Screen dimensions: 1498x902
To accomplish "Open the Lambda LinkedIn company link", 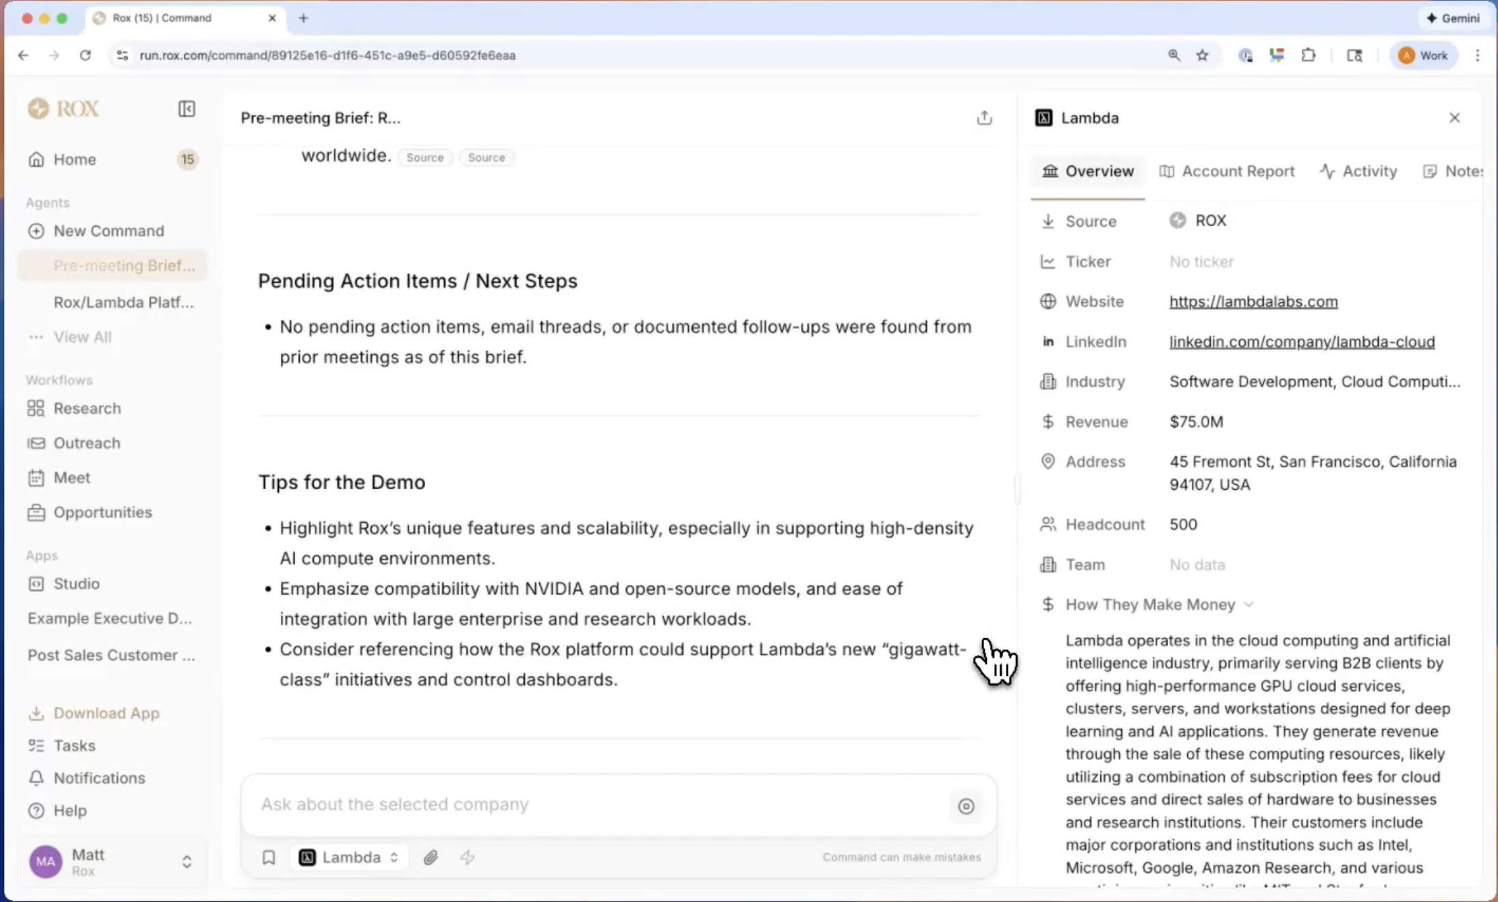I will click(1301, 342).
